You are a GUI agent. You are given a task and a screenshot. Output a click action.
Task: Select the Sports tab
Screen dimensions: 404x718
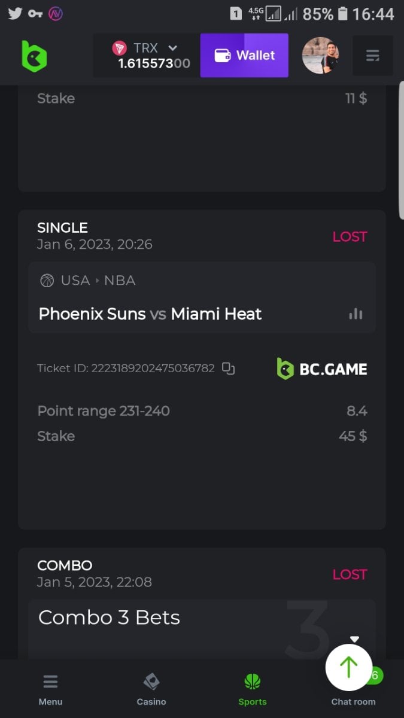click(x=253, y=689)
